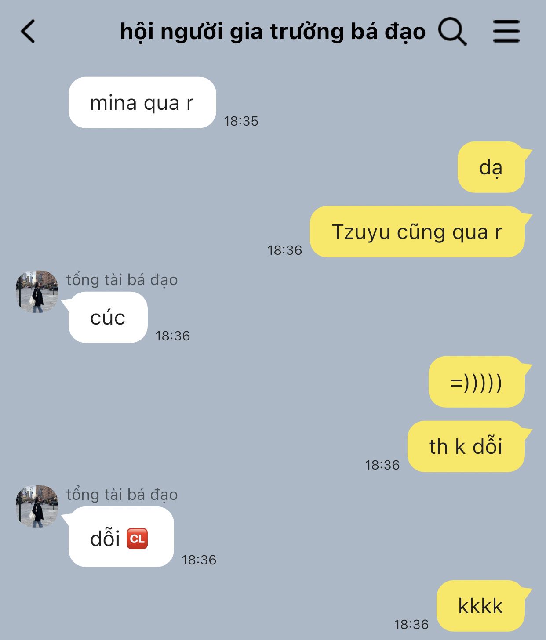Tap the back arrow icon
Image resolution: width=546 pixels, height=640 pixels.
coord(28,32)
